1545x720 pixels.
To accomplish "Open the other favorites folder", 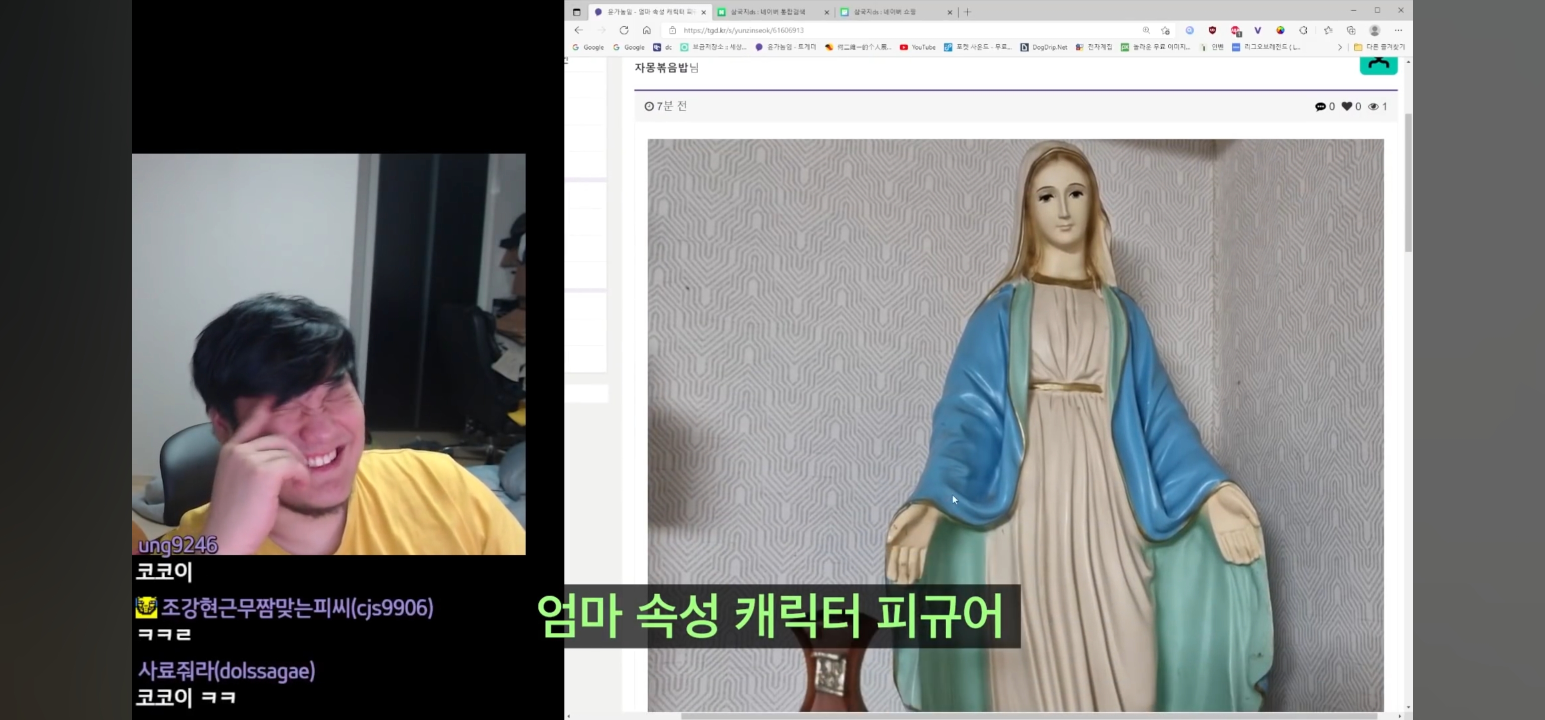I will (x=1379, y=47).
